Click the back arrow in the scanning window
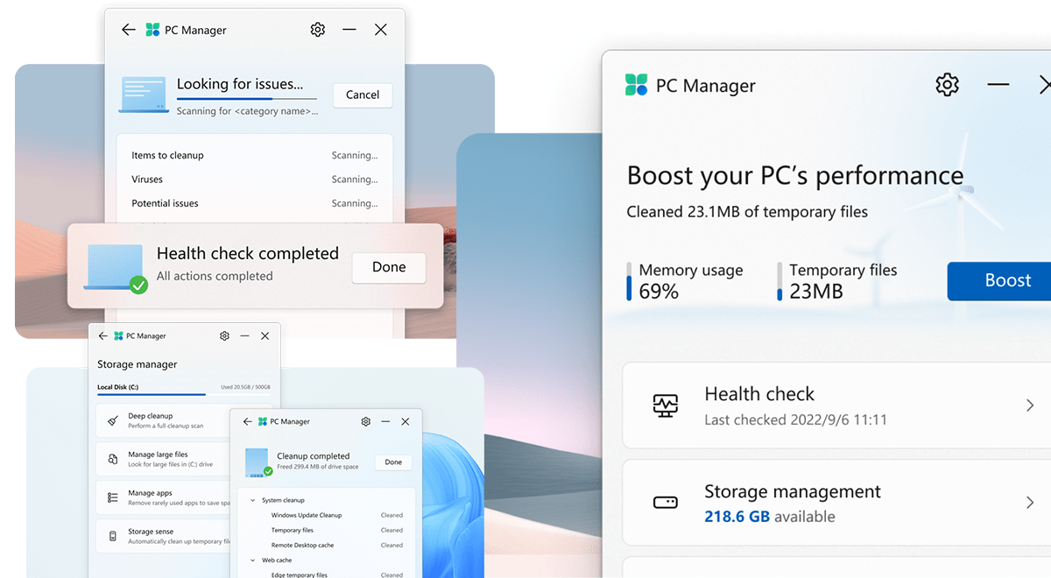Image resolution: width=1051 pixels, height=578 pixels. pyautogui.click(x=128, y=29)
